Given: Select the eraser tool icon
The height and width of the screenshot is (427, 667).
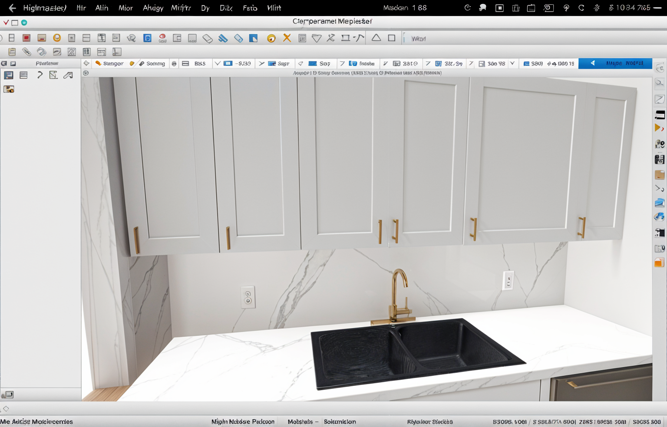Looking at the screenshot, I should click(208, 39).
